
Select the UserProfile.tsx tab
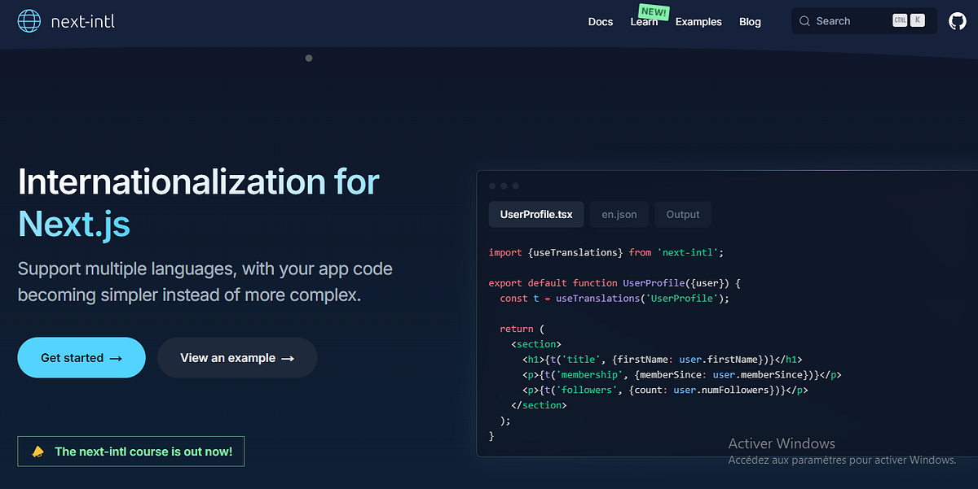[535, 214]
